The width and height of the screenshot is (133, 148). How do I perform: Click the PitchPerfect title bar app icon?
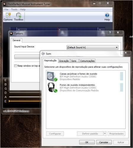pyautogui.click(x=4, y=4)
